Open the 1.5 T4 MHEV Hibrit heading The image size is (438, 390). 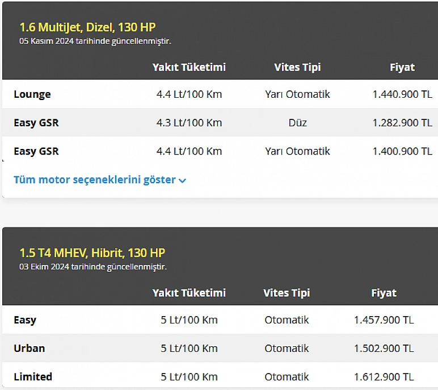92,253
